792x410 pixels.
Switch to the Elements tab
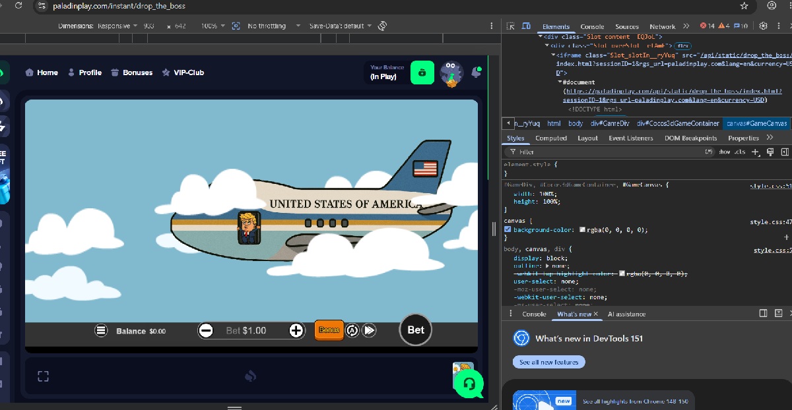point(556,26)
